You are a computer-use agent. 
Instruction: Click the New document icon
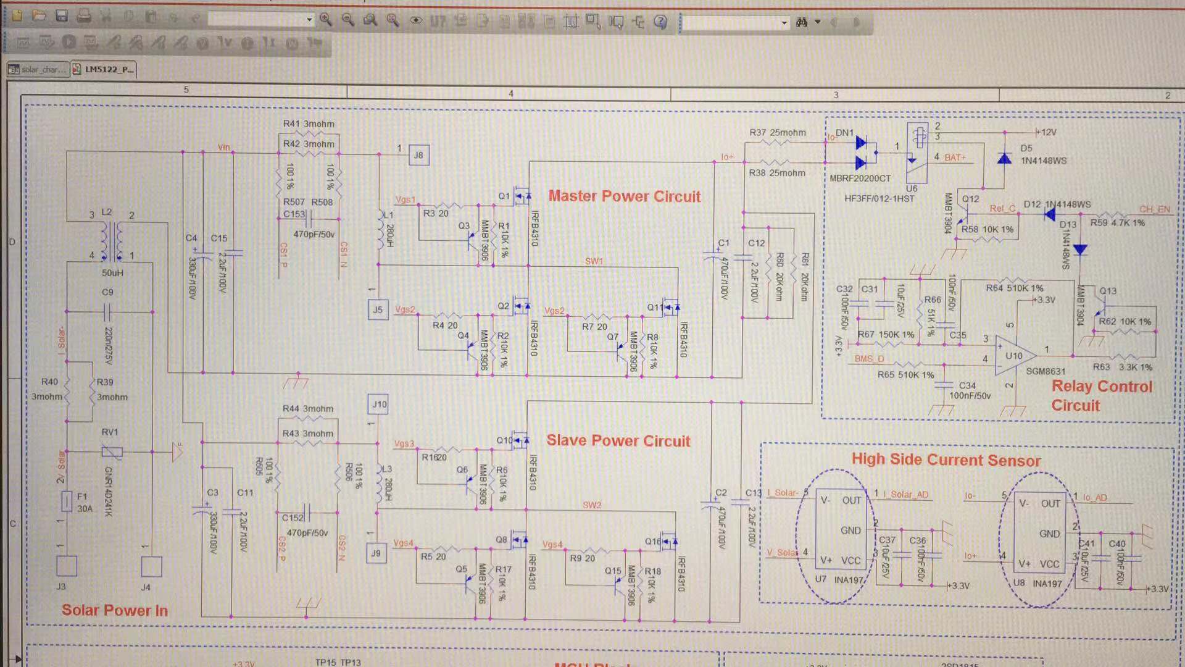(x=17, y=16)
